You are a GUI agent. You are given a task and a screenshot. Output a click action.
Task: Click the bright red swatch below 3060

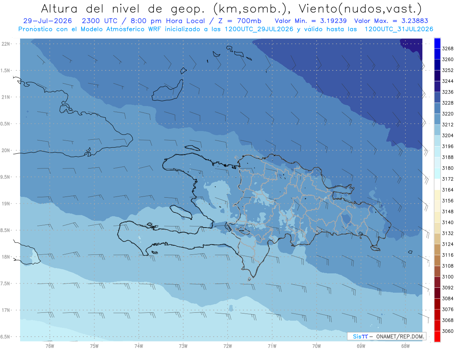click(437, 336)
